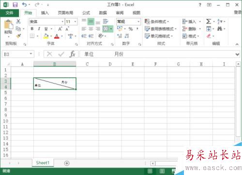Toggle Underline formatting
The width and height of the screenshot is (242, 175).
click(46, 29)
